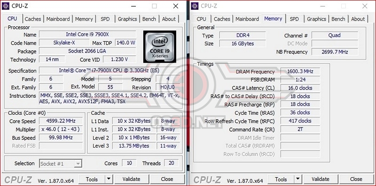This screenshot has width=376, height=186.
Task: Click the empty Rated FSB field
Action: tap(61, 146)
